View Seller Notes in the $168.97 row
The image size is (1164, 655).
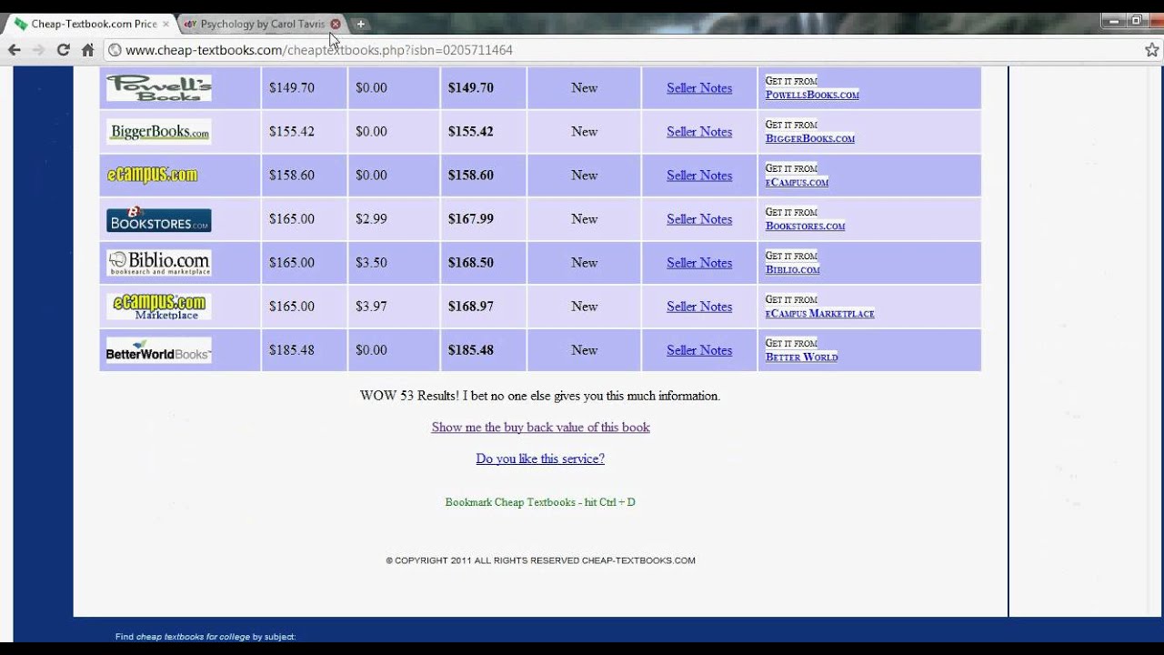699,307
